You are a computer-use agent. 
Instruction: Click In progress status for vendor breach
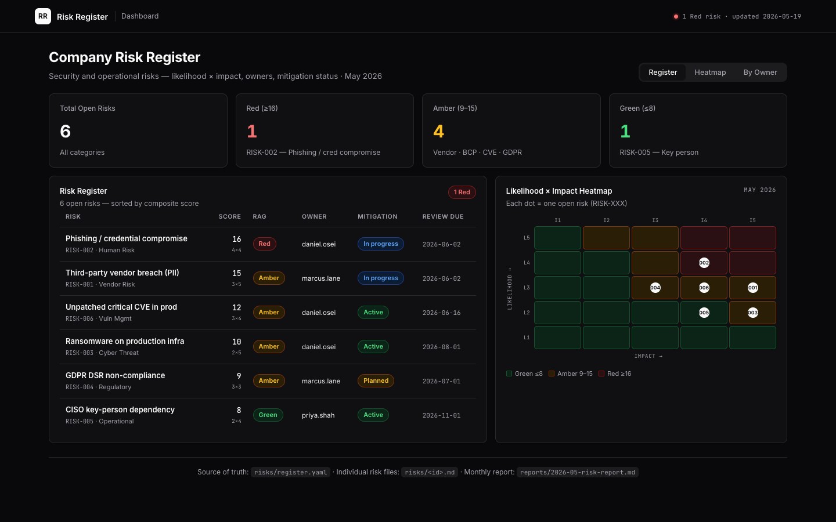(381, 278)
